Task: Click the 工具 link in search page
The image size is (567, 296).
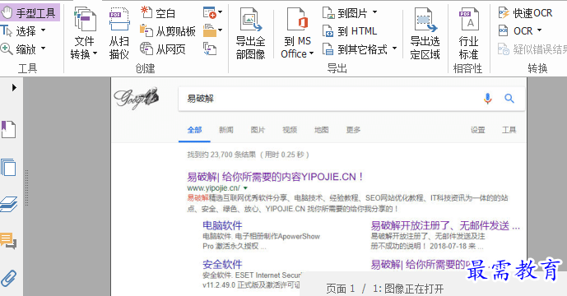Action: coord(509,130)
